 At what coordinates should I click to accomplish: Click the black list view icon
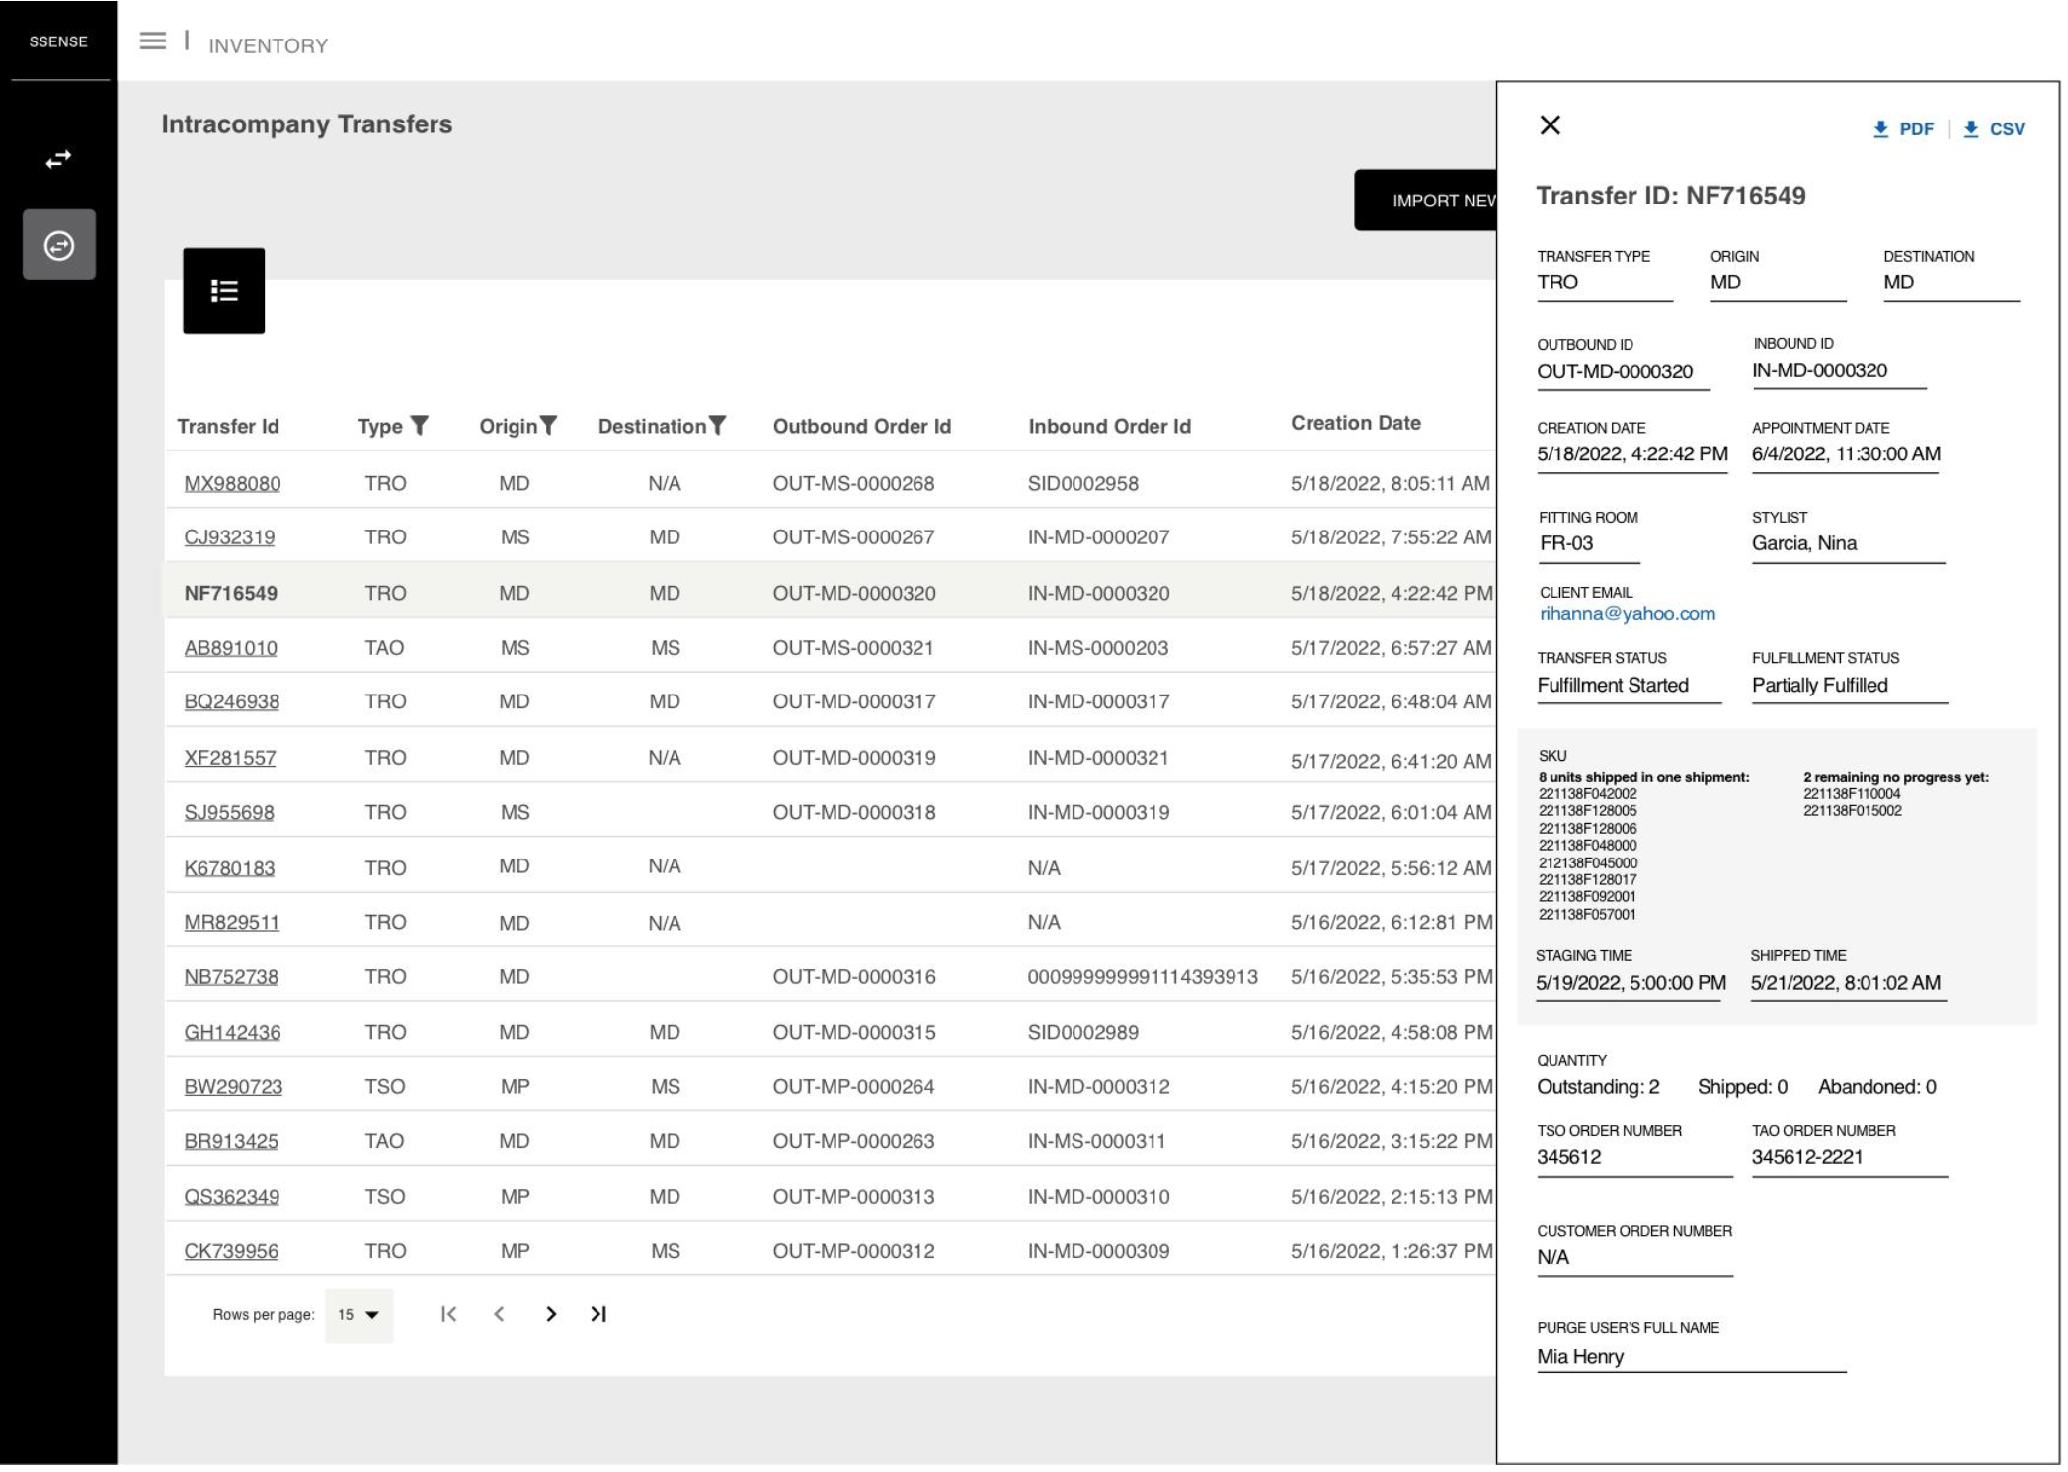tap(224, 290)
